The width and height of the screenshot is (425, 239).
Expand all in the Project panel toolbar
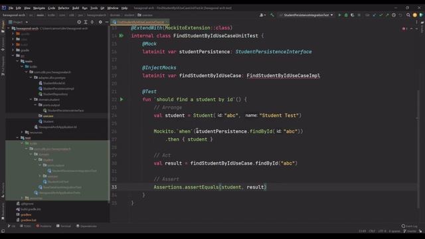tap(86, 22)
